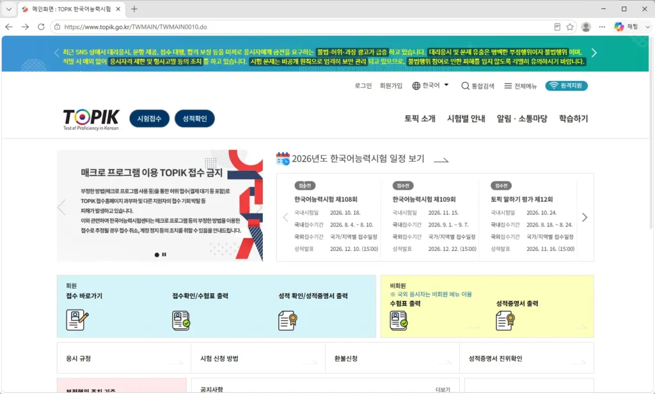Open the browser profile avatar
Screen dimensions: 655x394
pos(586,27)
